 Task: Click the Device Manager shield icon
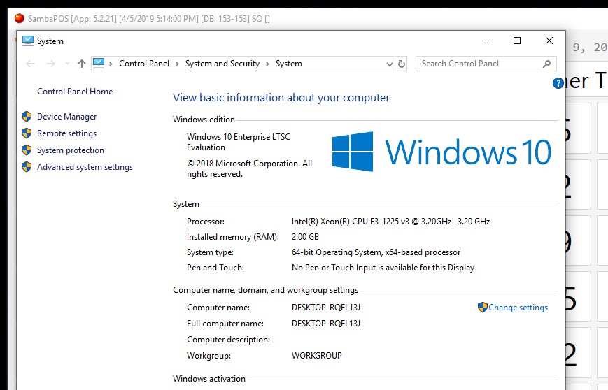[x=27, y=117]
